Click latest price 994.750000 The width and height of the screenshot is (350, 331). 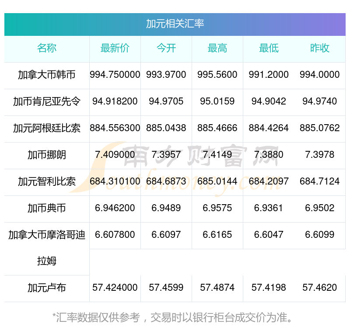coord(115,74)
